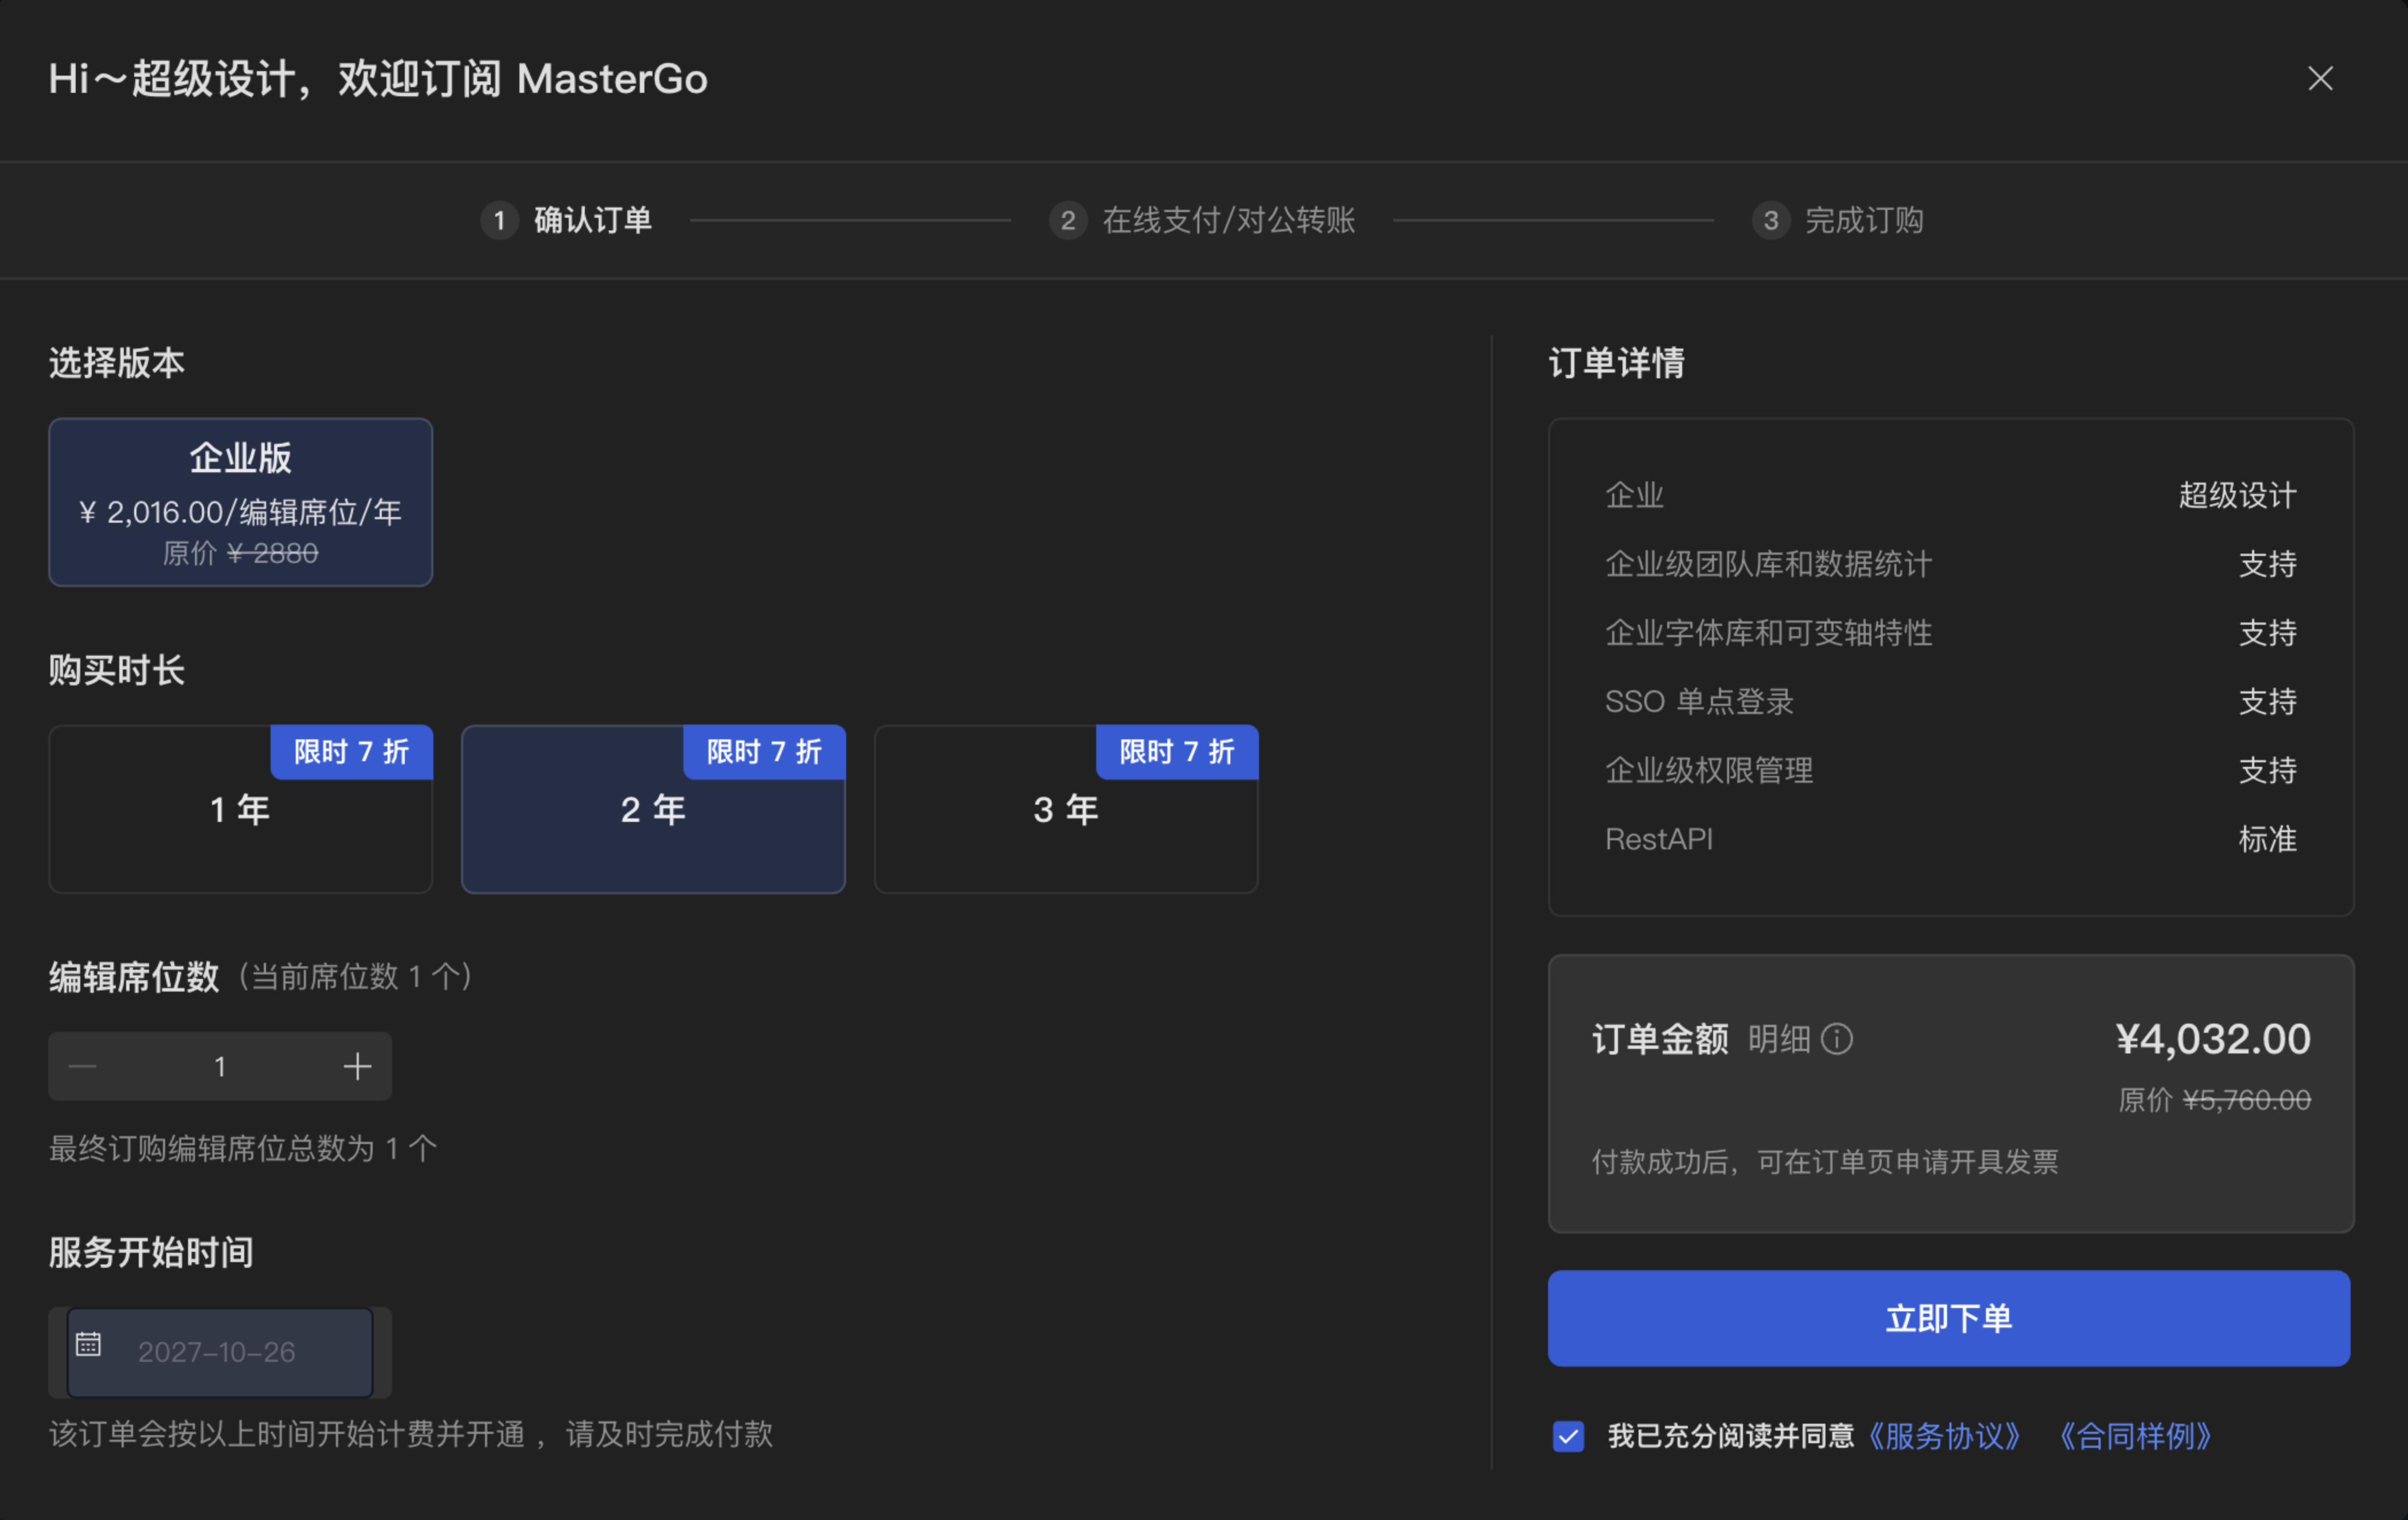Image resolution: width=2408 pixels, height=1520 pixels.
Task: Open the 《合同样例》 link
Action: click(x=2134, y=1436)
